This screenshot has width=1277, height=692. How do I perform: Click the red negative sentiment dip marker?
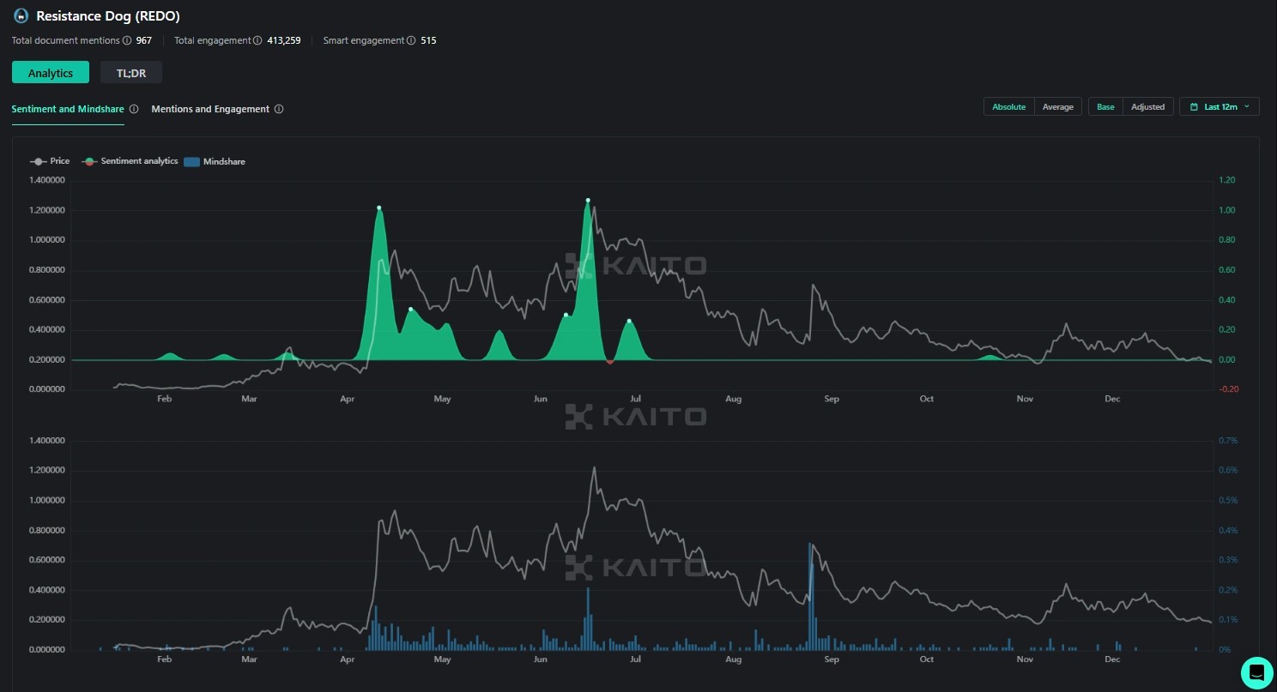click(609, 363)
